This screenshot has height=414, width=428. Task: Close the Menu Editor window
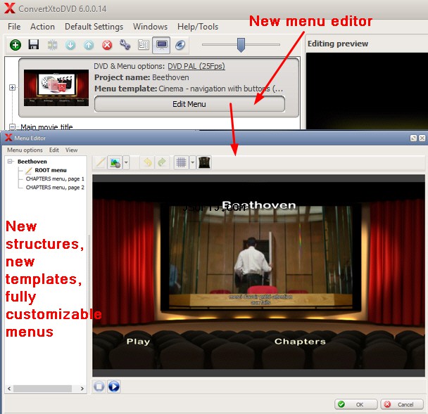(422, 138)
